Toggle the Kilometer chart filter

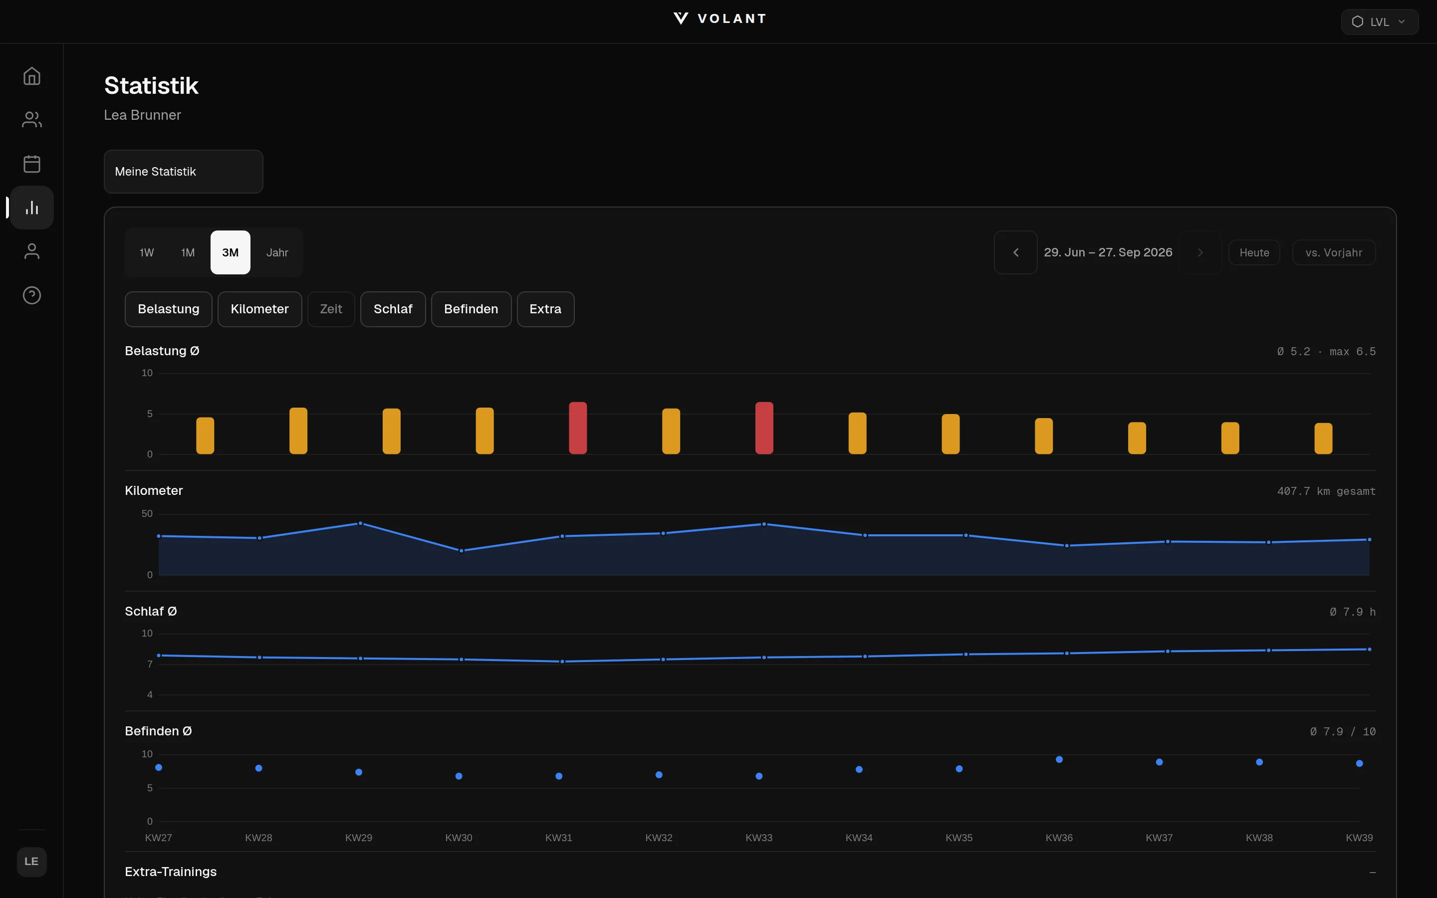pyautogui.click(x=259, y=309)
